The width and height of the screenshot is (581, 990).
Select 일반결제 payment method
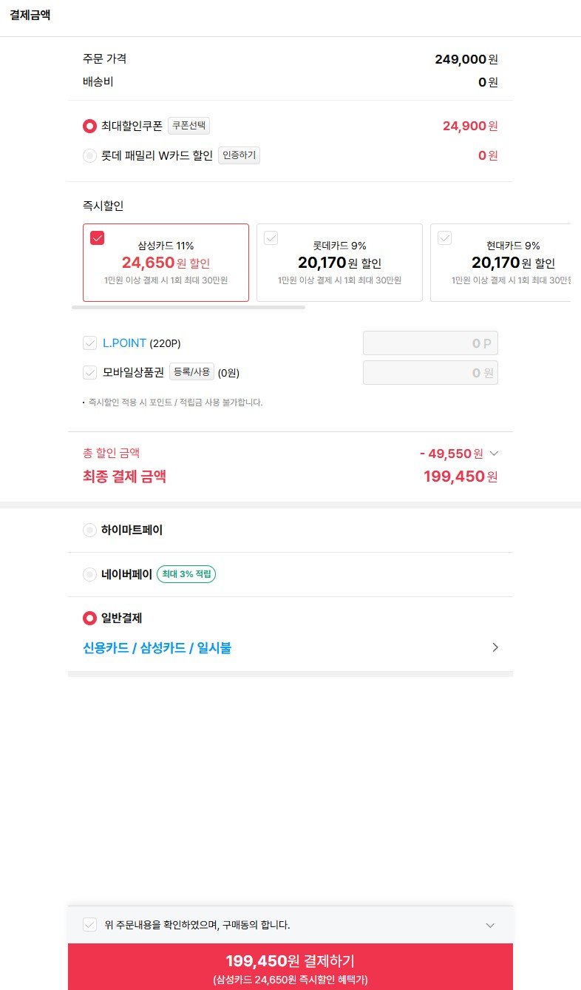pos(90,618)
